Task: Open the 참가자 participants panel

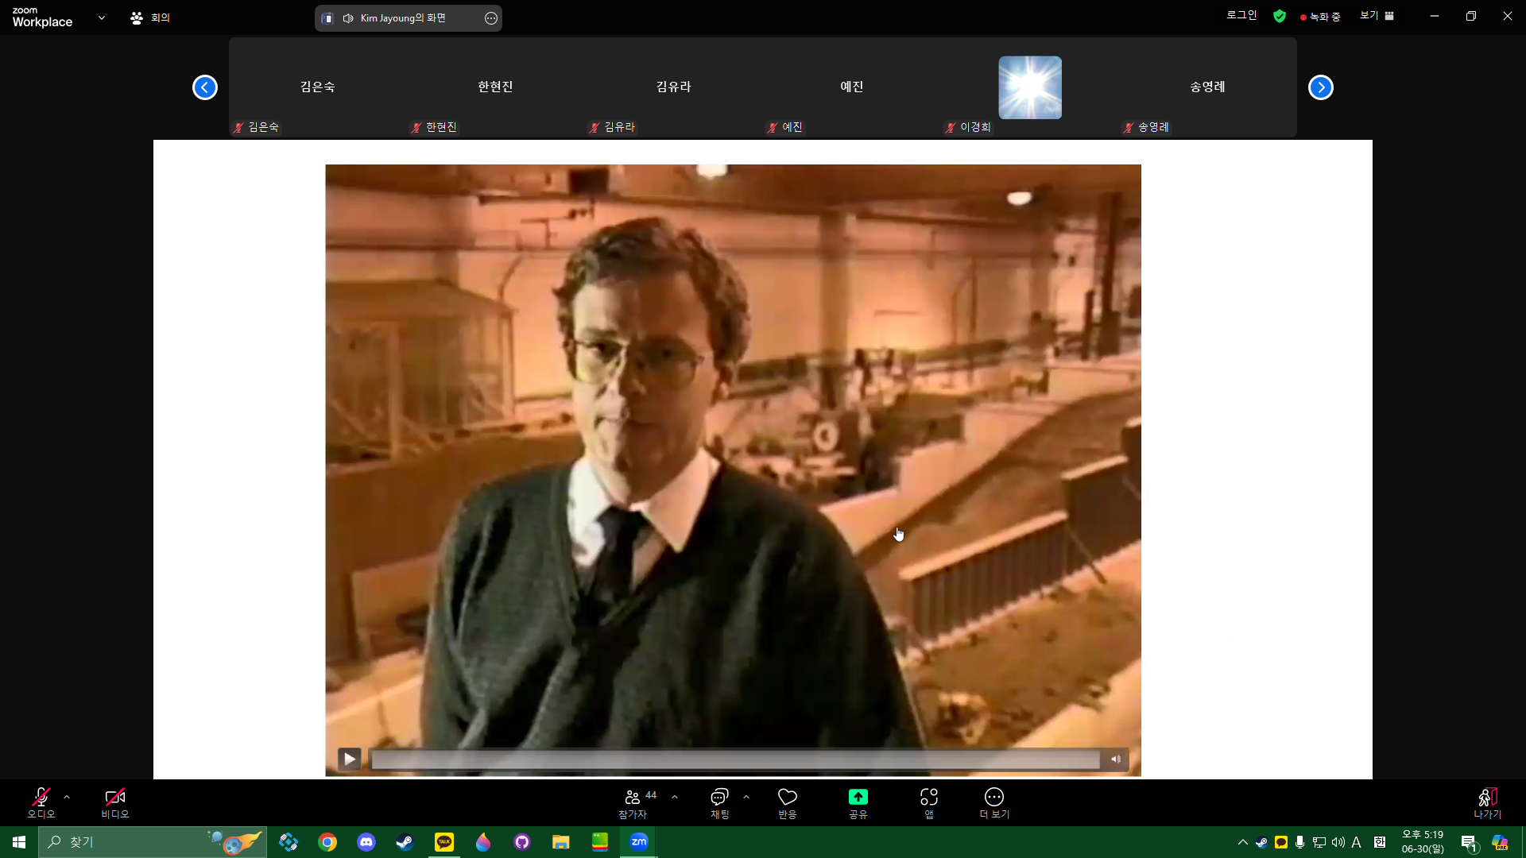Action: [633, 803]
